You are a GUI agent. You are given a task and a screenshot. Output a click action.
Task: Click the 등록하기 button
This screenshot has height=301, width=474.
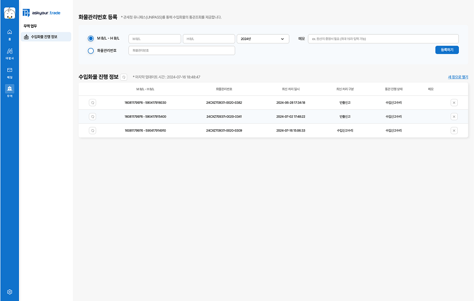[x=447, y=50]
